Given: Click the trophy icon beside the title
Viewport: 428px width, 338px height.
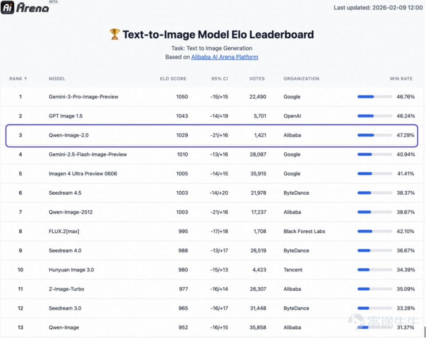Looking at the screenshot, I should (115, 35).
